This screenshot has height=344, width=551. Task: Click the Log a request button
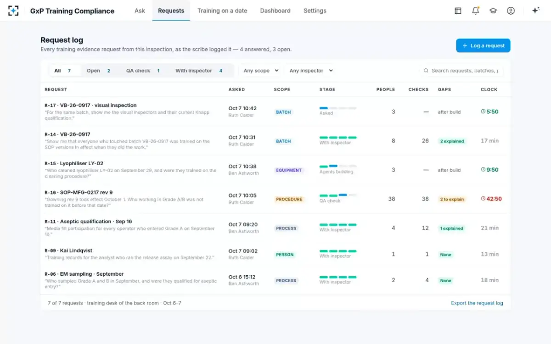pos(483,45)
